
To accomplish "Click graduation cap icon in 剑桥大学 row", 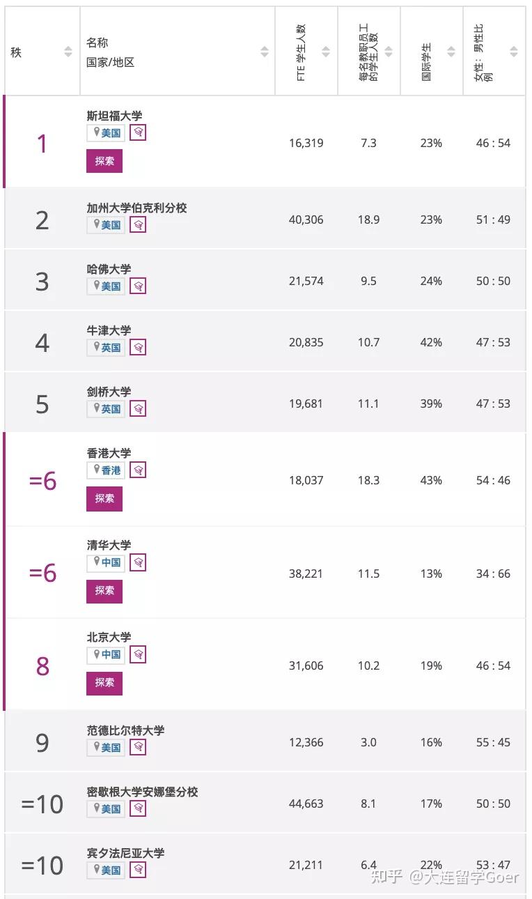I will (138, 408).
